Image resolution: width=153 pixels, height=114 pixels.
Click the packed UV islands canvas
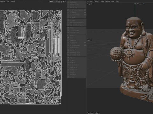click(31, 57)
